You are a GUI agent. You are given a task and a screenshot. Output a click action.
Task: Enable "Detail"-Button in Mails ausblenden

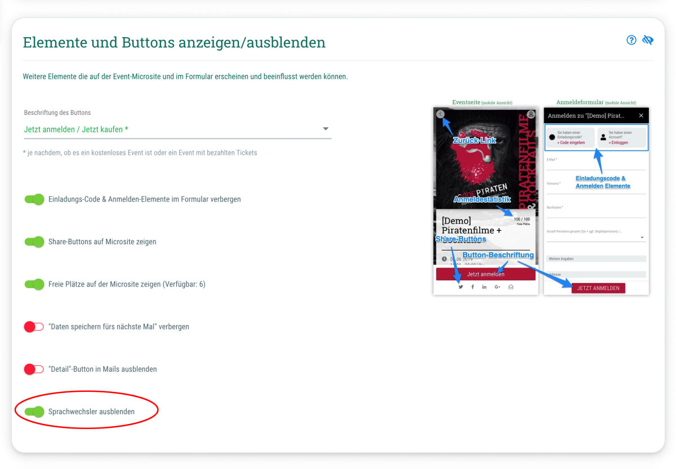pyautogui.click(x=34, y=369)
